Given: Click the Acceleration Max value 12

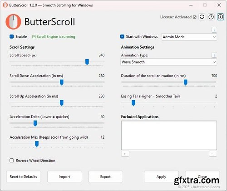Looking at the screenshot, I should point(103,137).
